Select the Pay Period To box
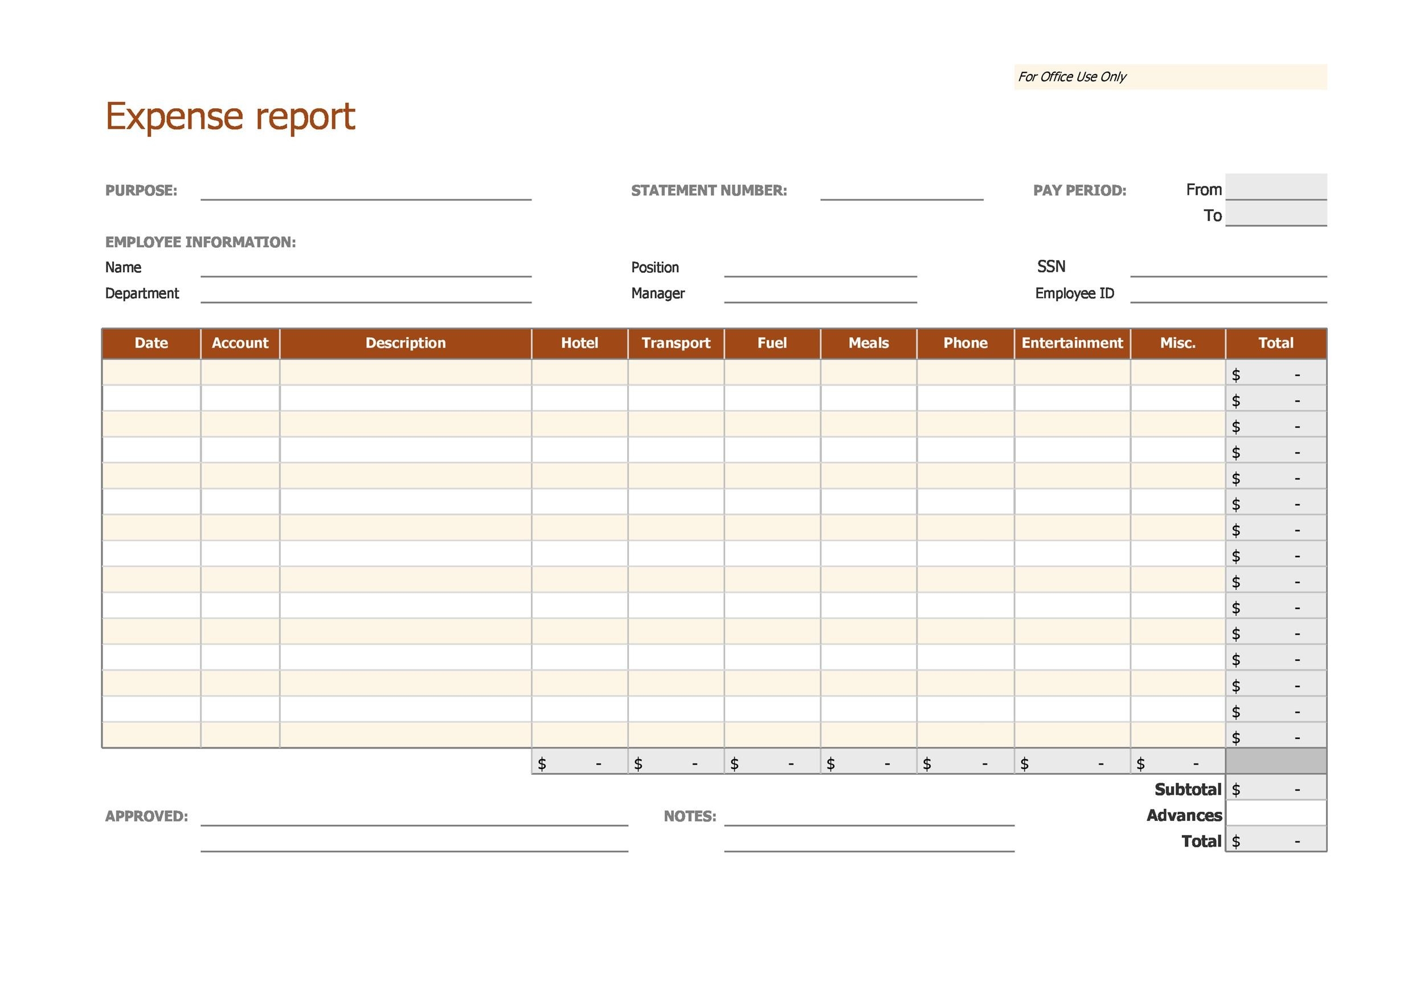This screenshot has width=1424, height=981. point(1276,216)
